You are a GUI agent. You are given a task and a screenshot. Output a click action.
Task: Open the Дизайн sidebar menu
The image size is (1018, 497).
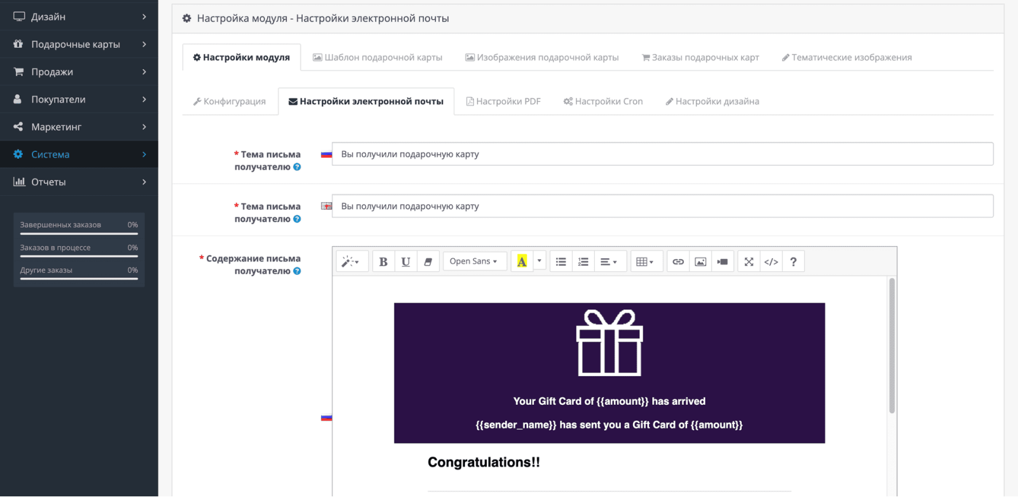(x=79, y=17)
